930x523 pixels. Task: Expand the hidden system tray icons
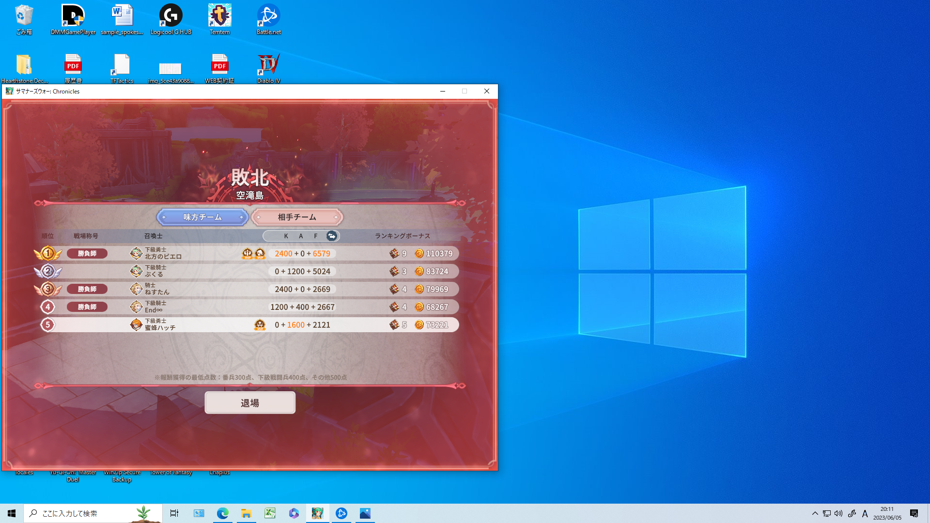(815, 513)
